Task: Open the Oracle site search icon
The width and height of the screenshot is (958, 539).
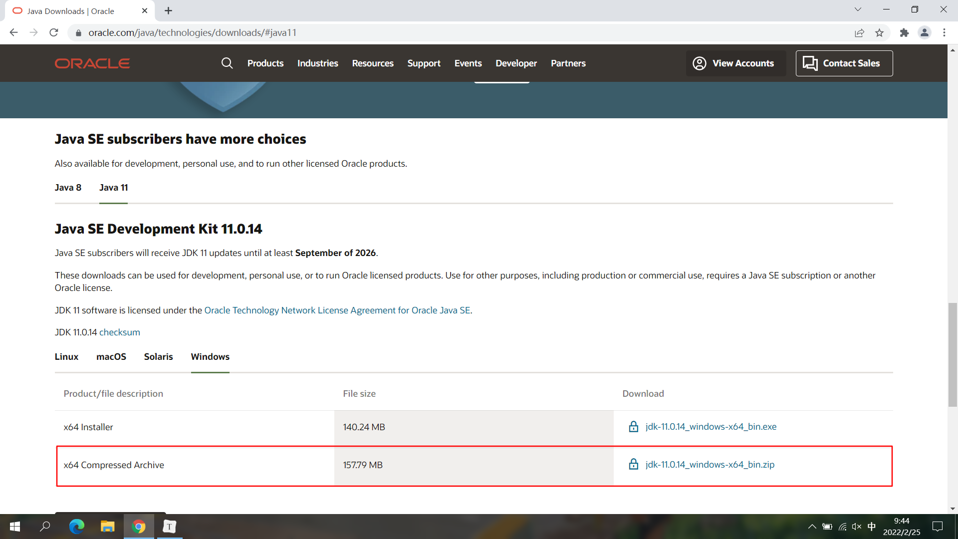Action: click(x=227, y=63)
